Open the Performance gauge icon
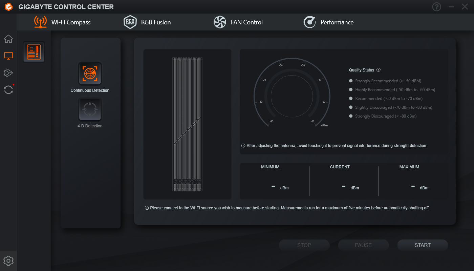 coord(309,22)
